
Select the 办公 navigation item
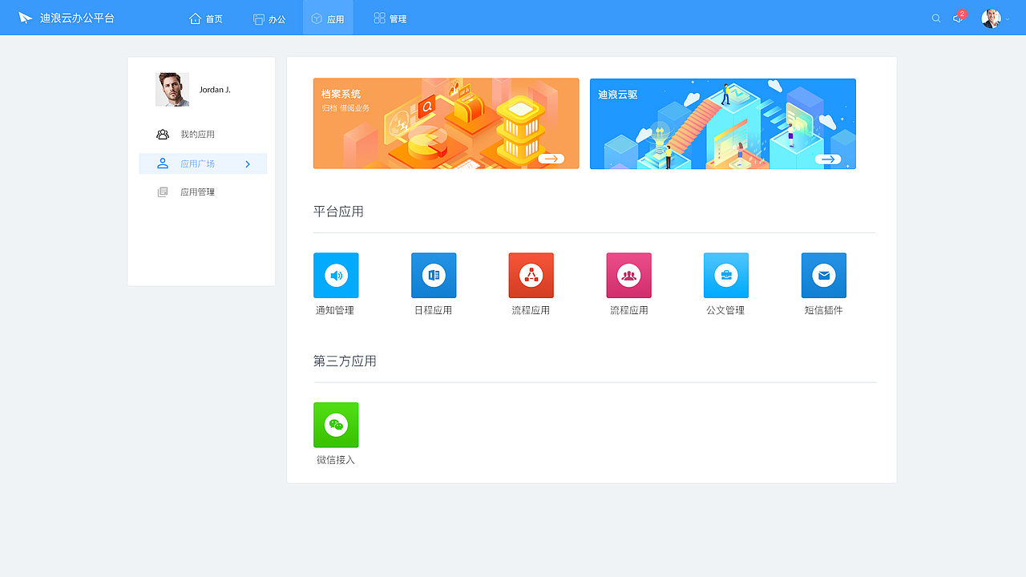270,17
